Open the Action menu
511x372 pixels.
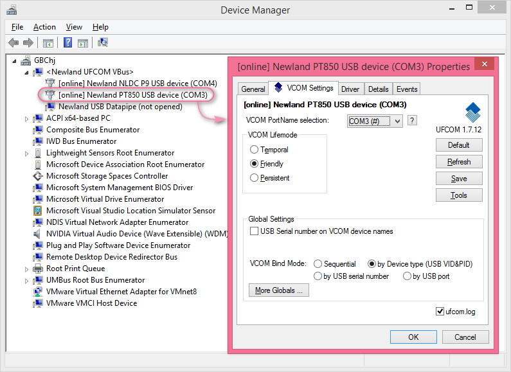[44, 27]
